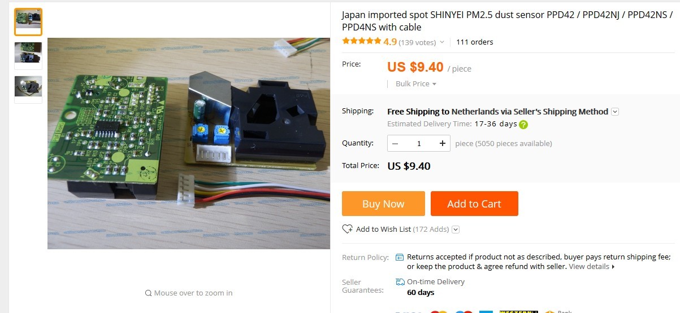The height and width of the screenshot is (313, 680).
Task: Open the View details link
Action: click(x=592, y=266)
